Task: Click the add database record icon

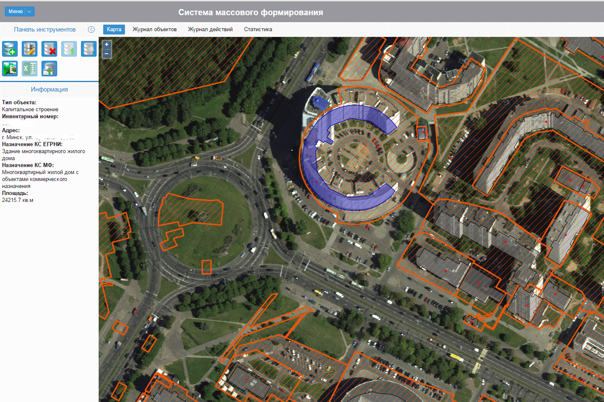Action: [x=10, y=49]
